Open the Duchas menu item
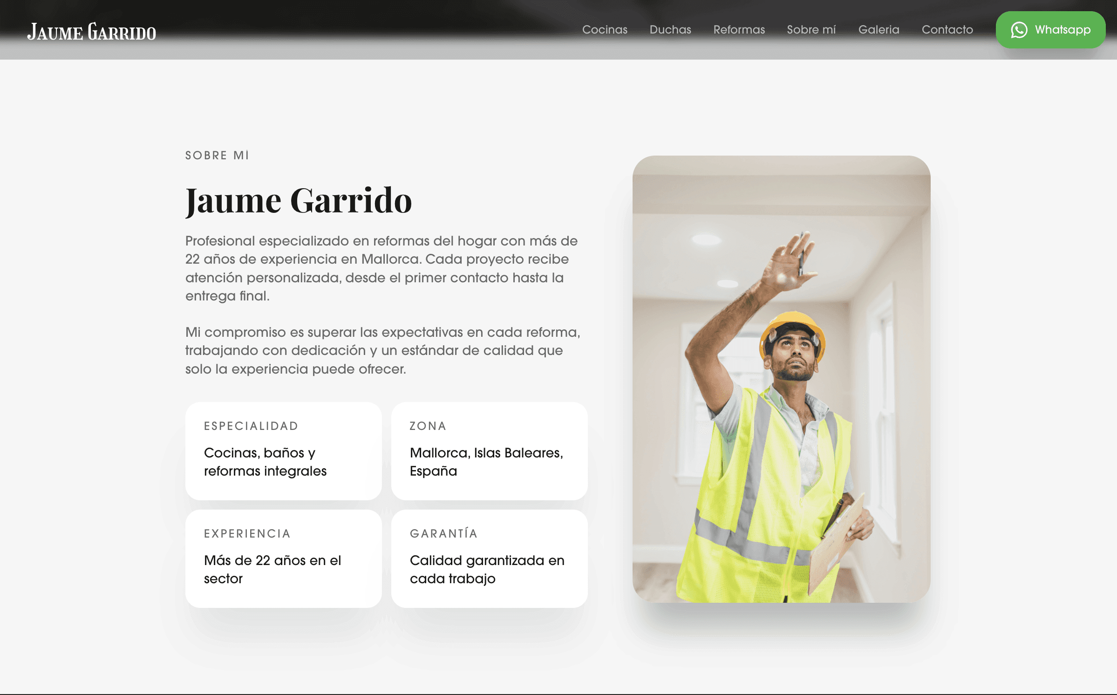 pyautogui.click(x=670, y=30)
